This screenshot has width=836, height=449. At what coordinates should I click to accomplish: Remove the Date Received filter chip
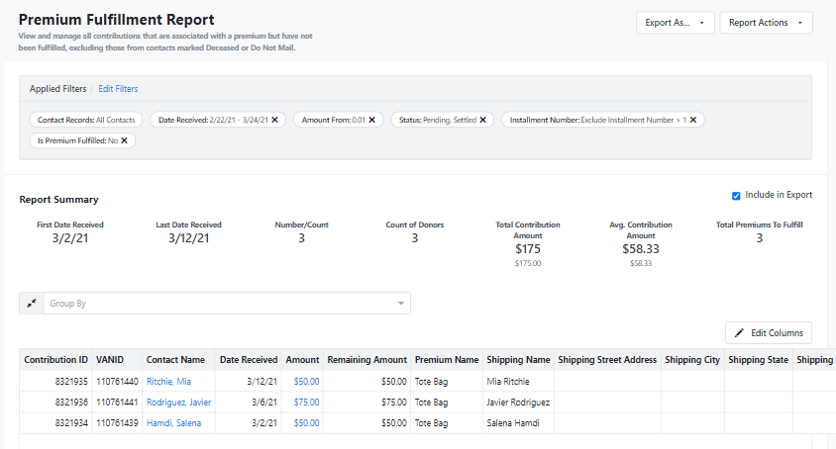(x=274, y=120)
